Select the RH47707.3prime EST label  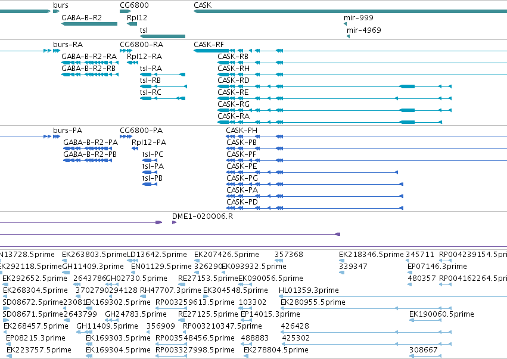tap(170, 290)
